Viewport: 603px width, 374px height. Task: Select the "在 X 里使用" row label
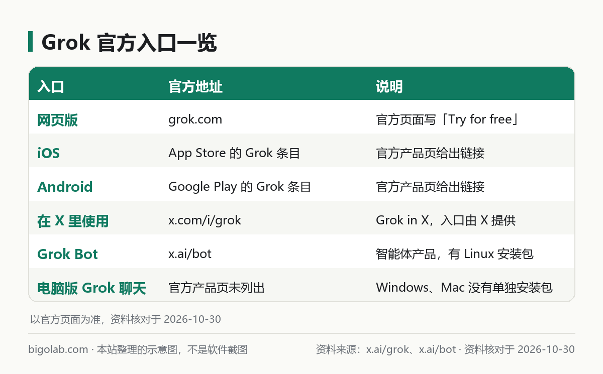pyautogui.click(x=73, y=221)
